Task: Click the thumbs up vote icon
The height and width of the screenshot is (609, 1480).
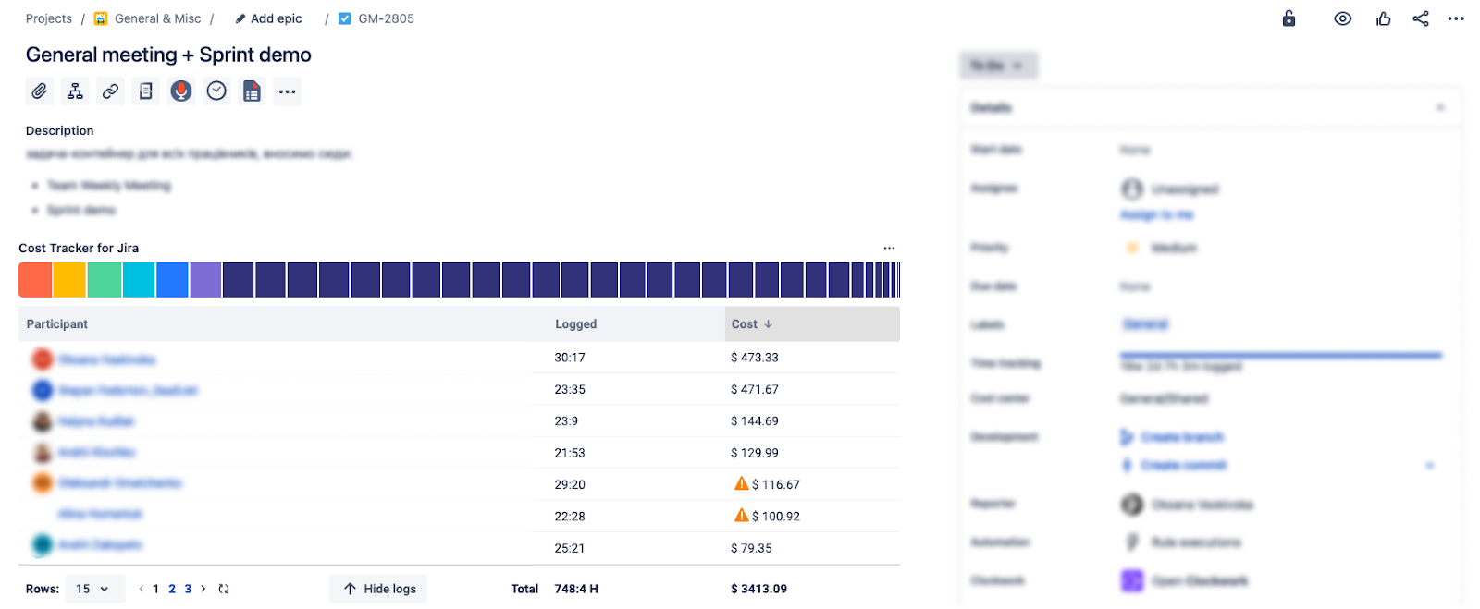Action: [x=1383, y=18]
